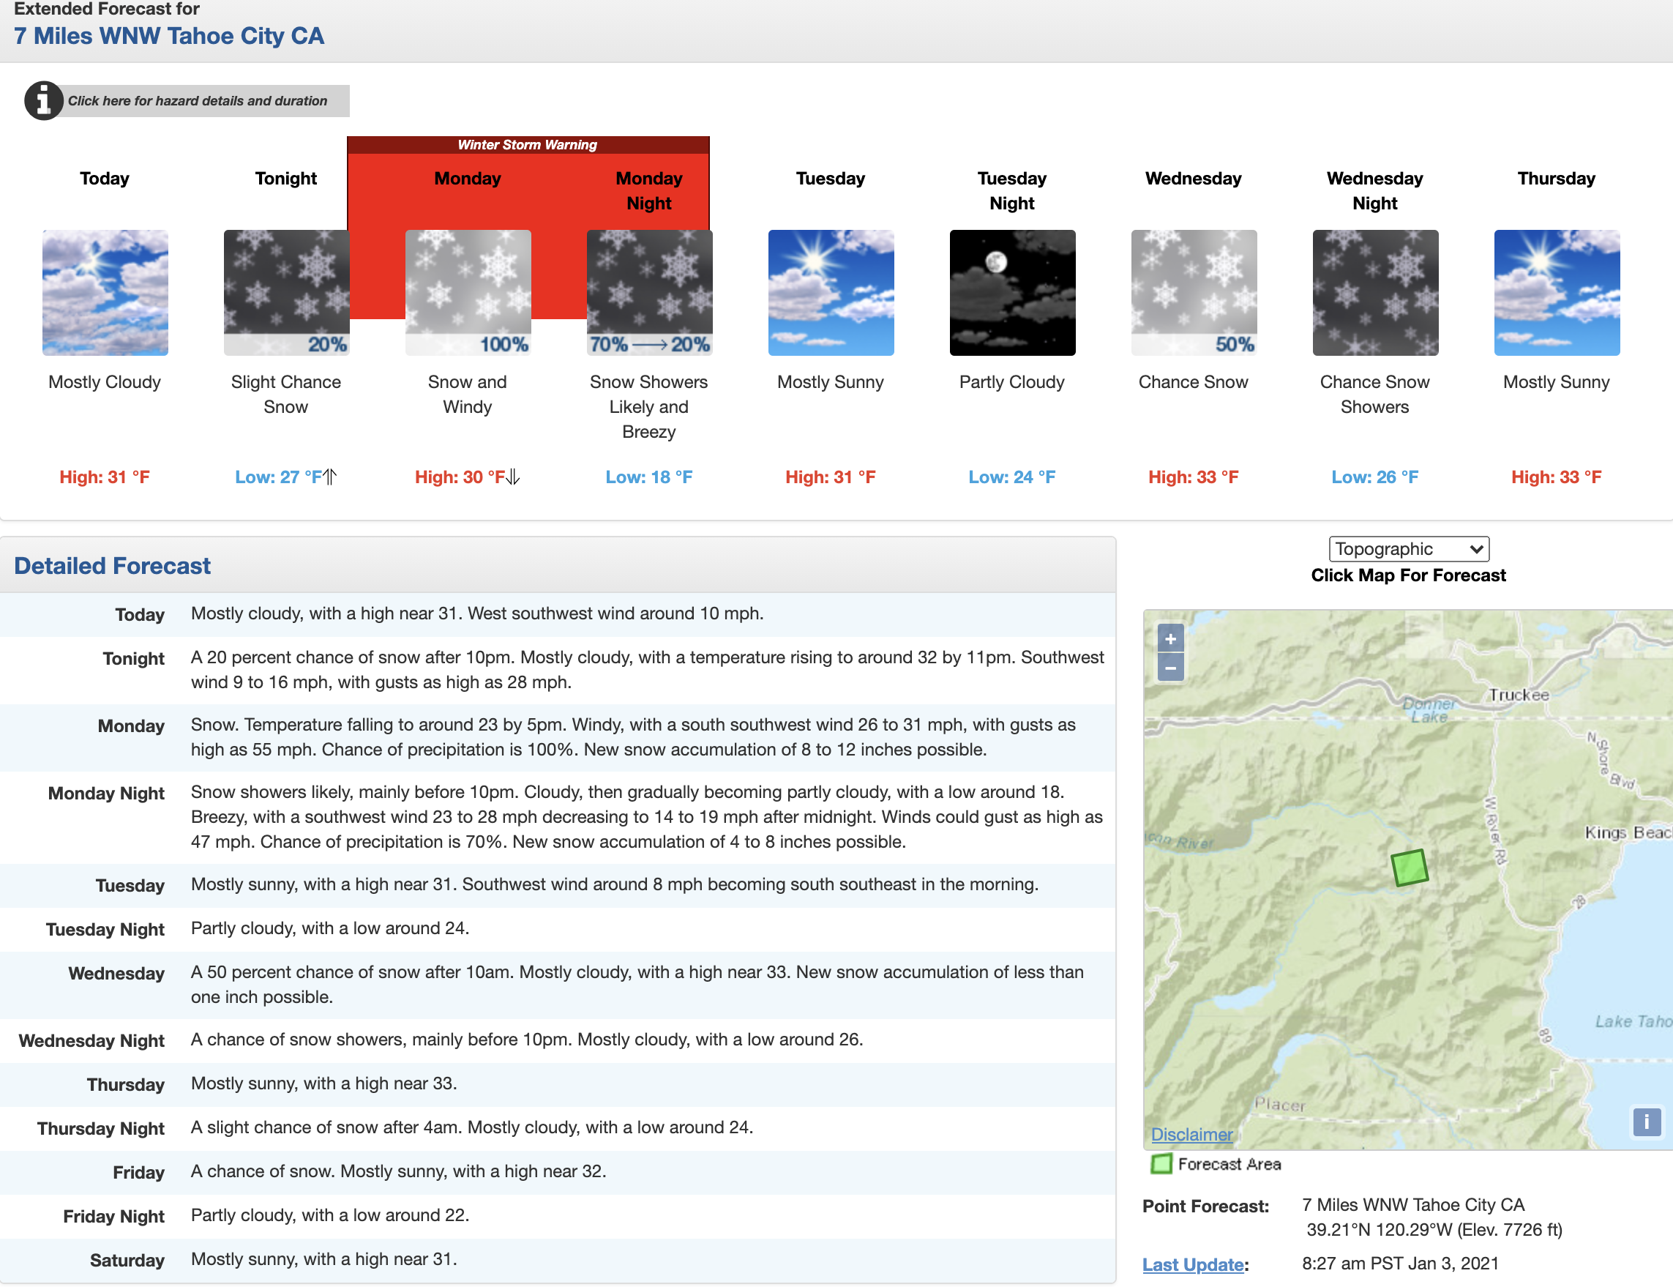Select the 'High: 33 °F' Thursday temperature
Image resolution: width=1673 pixels, height=1287 pixels.
[x=1556, y=477]
